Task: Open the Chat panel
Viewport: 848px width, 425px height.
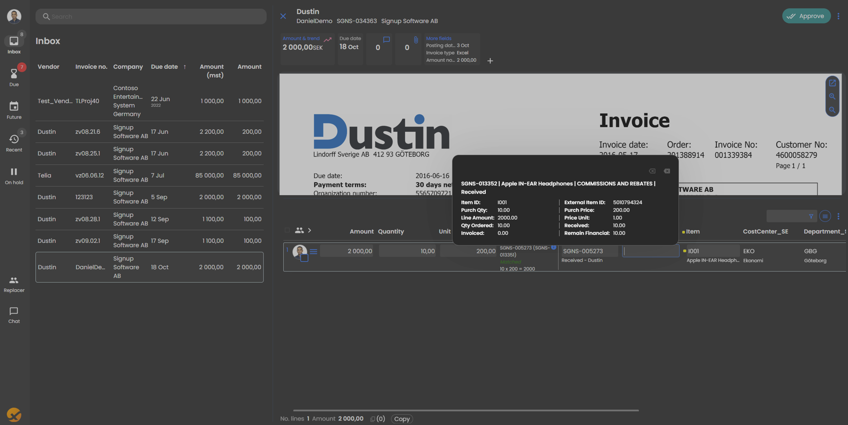Action: [14, 315]
